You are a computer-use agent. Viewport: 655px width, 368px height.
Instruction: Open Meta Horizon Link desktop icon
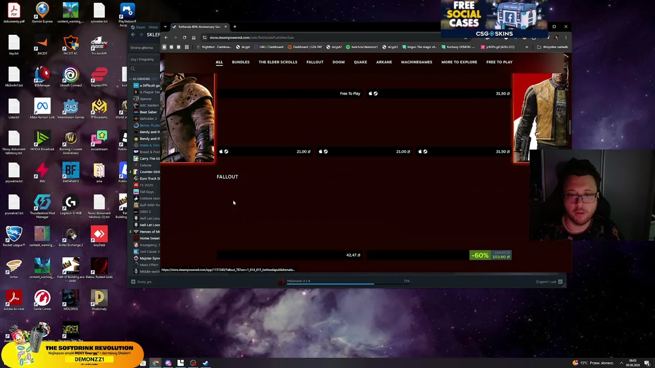tap(42, 109)
